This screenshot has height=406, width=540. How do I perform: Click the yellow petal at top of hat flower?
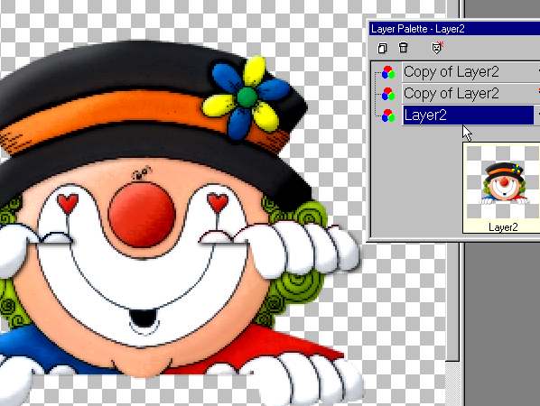coord(255,71)
